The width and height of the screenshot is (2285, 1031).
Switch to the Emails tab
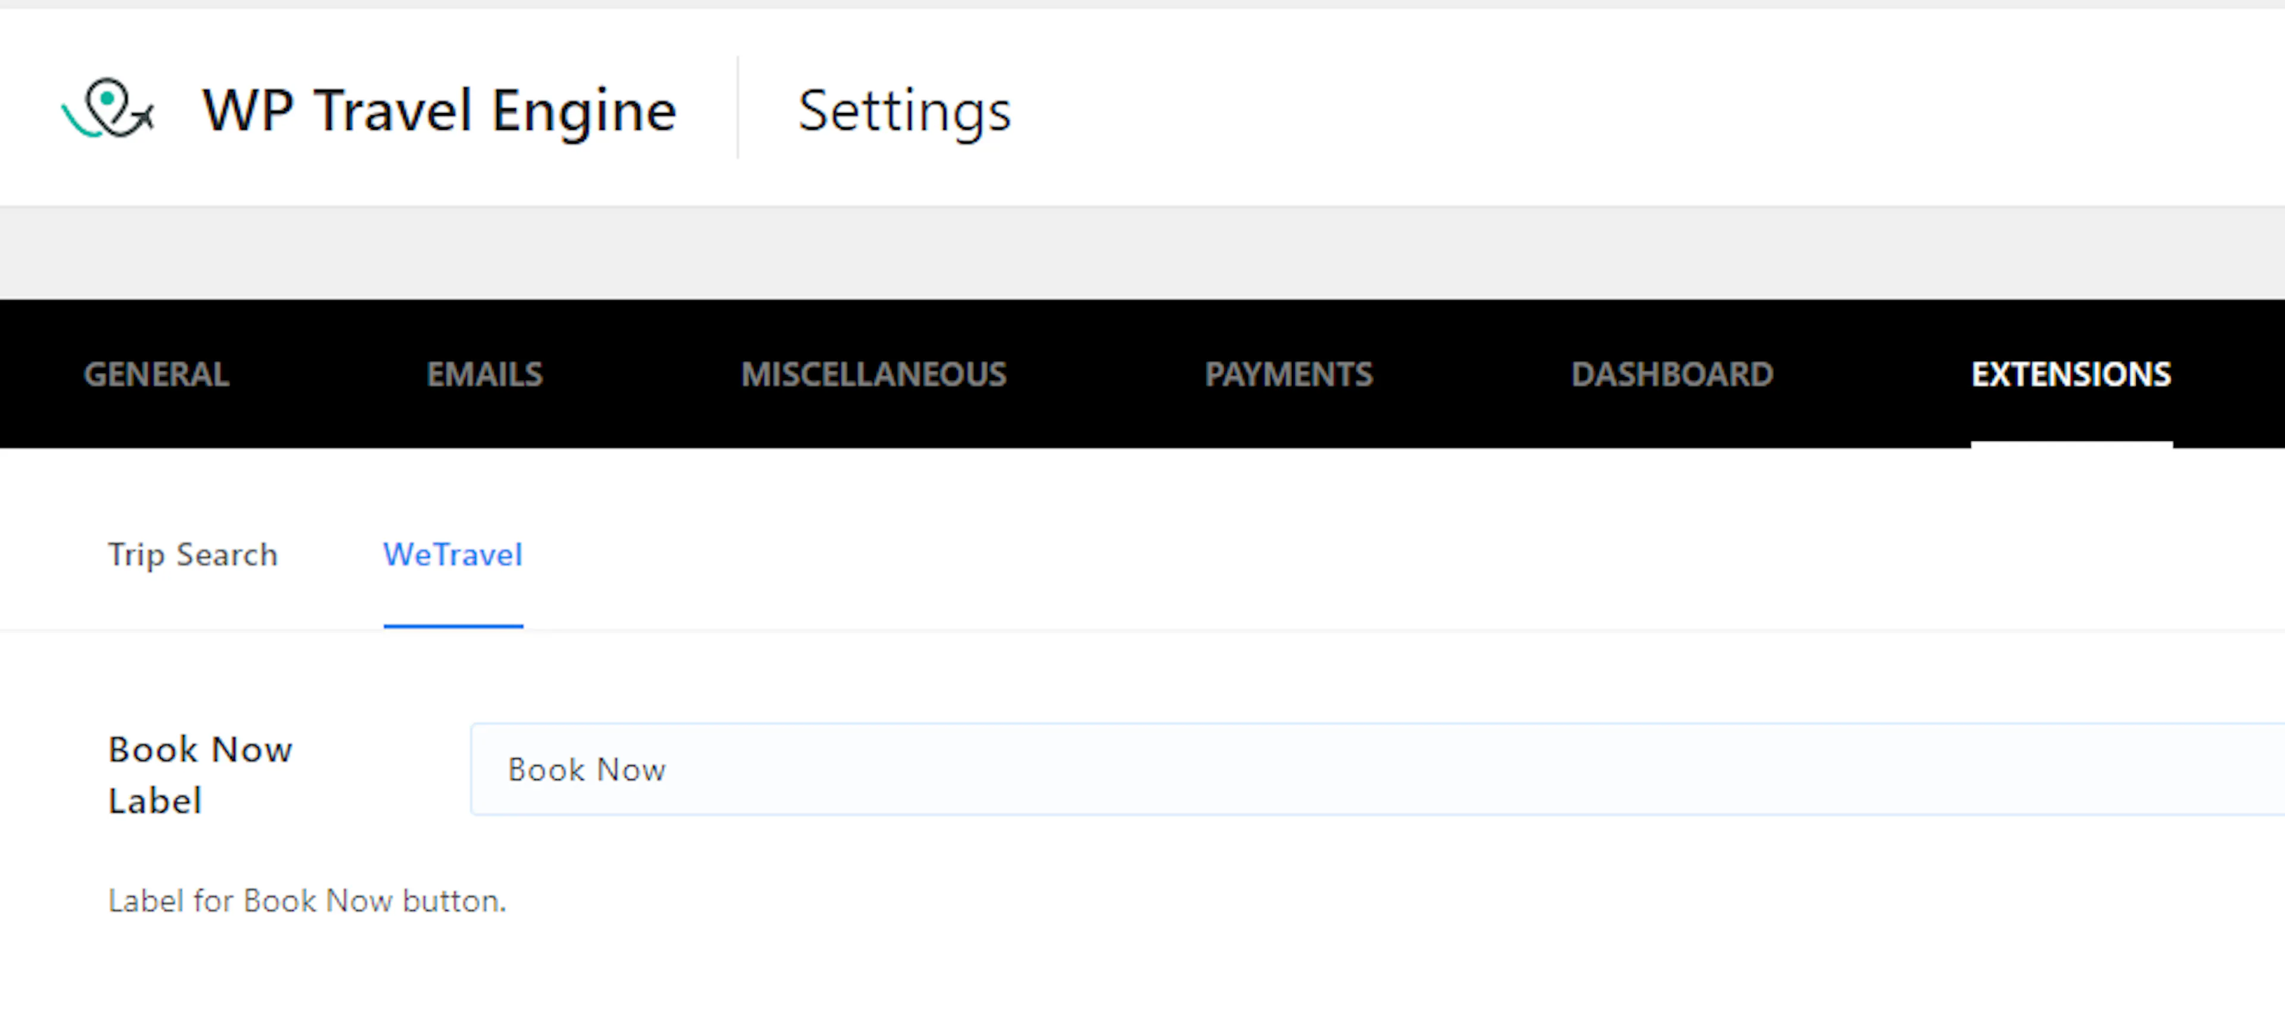[x=484, y=374]
